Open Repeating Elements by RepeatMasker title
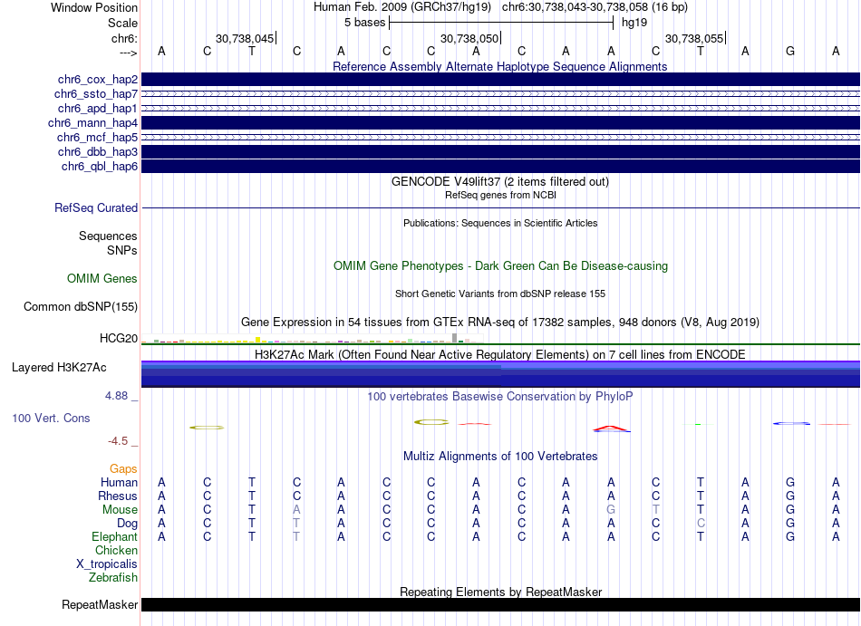The width and height of the screenshot is (861, 626). (500, 592)
